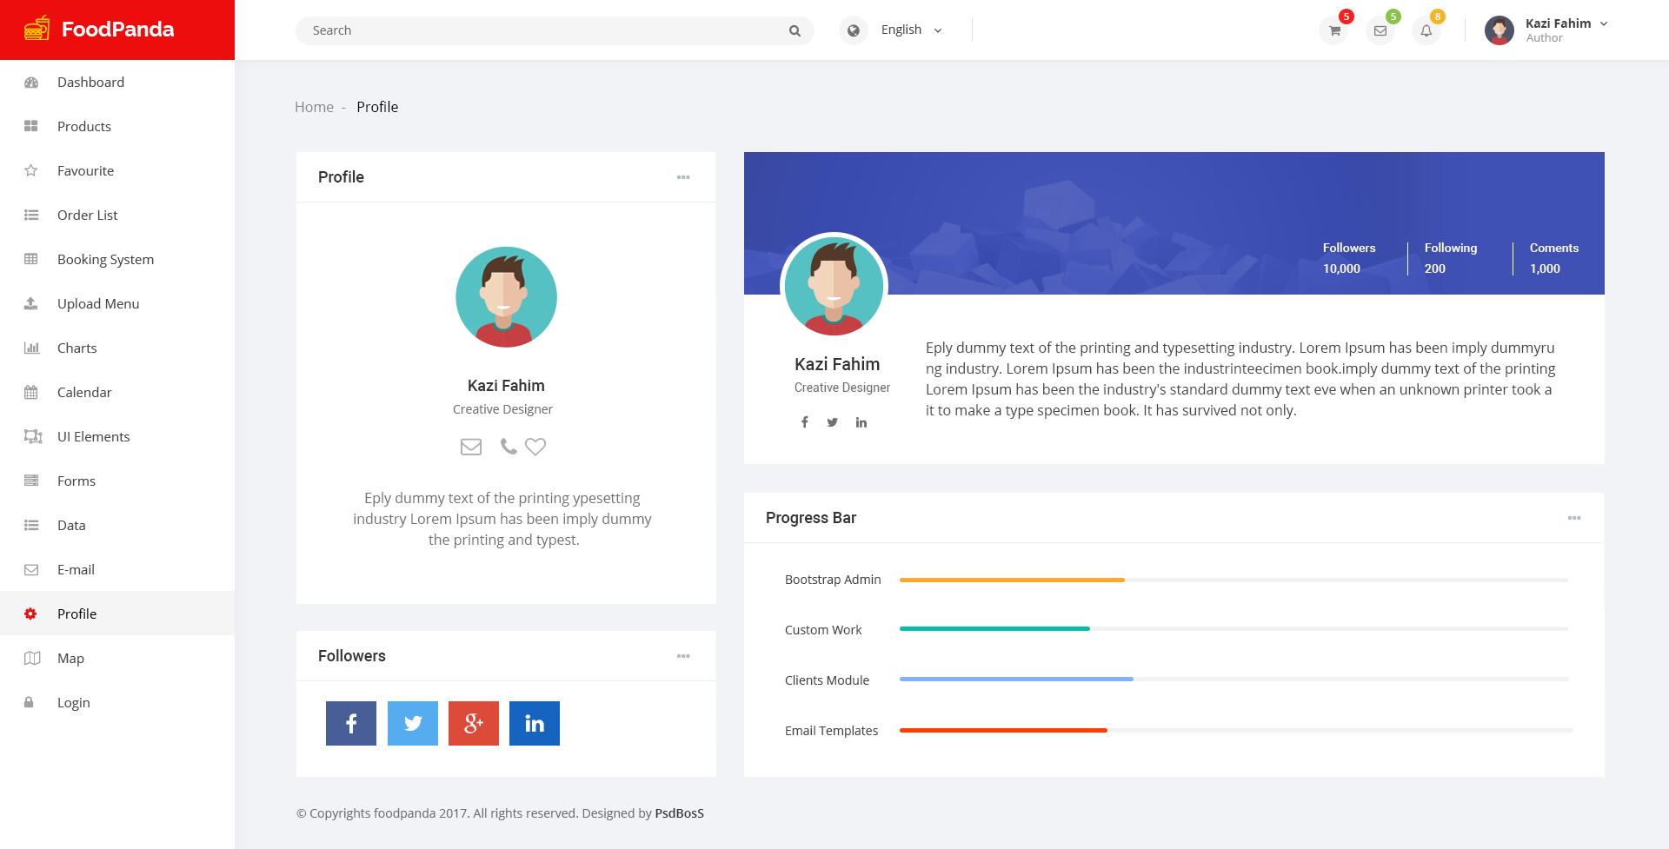
Task: Select the Calendar item in sidebar
Action: click(84, 392)
